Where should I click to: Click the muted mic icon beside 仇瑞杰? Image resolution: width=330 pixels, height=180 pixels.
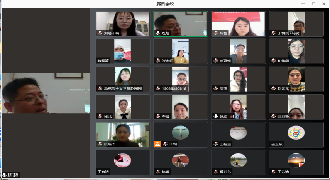[100, 144]
